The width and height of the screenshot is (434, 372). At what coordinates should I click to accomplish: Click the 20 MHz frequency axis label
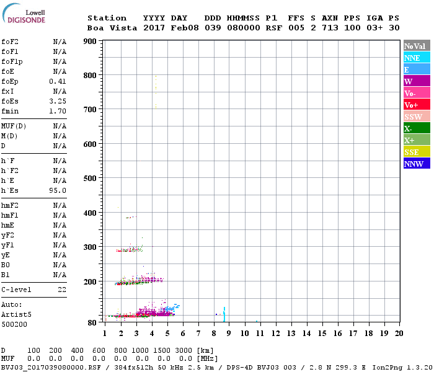[x=399, y=334]
